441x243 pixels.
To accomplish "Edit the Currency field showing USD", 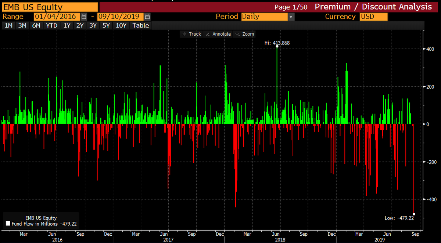I will coord(374,17).
